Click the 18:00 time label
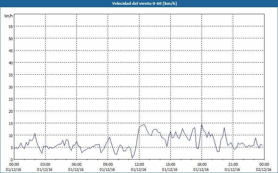This screenshot has width=278, height=173. coord(202,165)
